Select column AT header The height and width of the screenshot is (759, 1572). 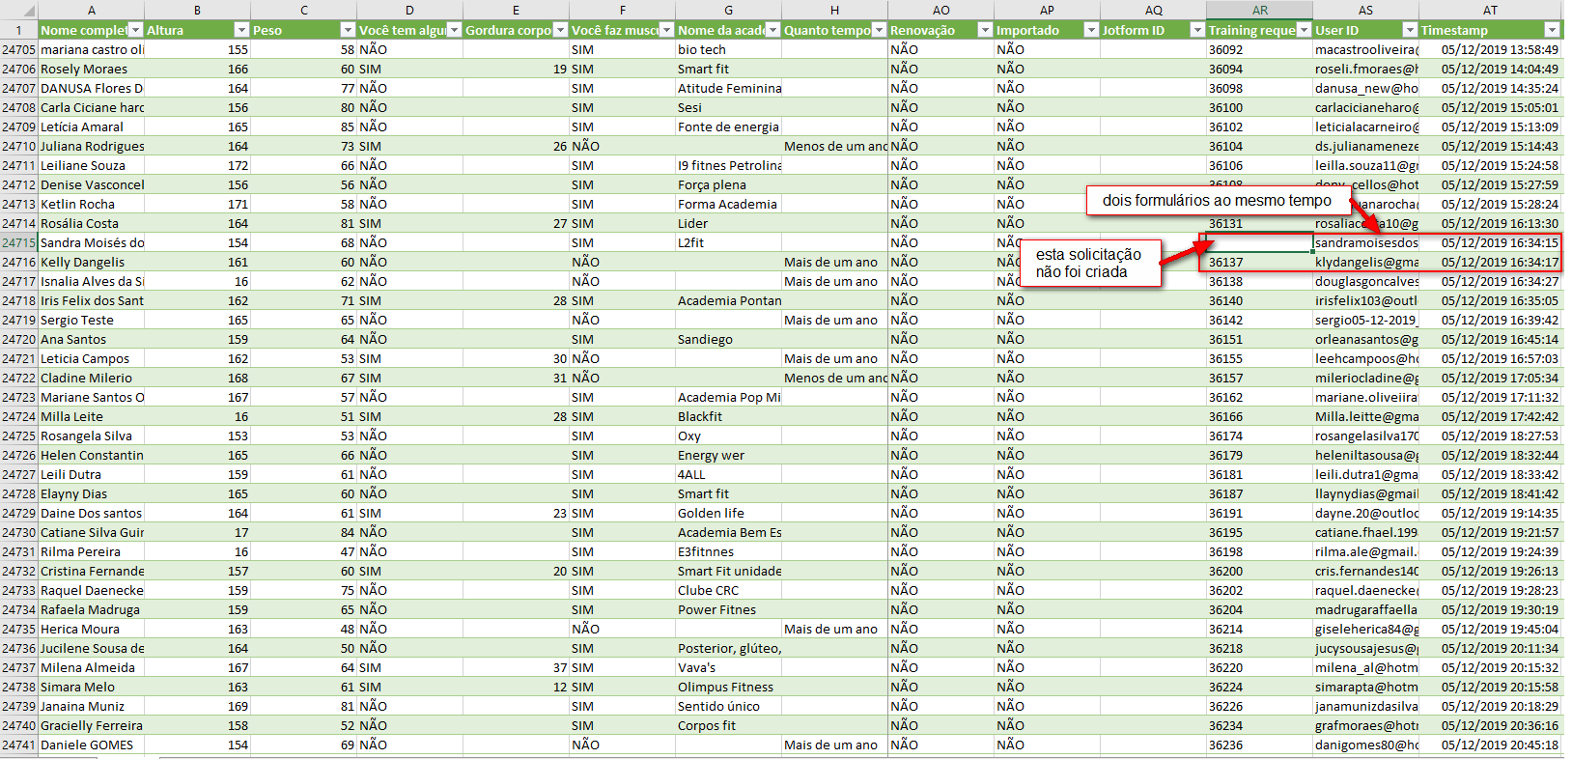pos(1491,10)
